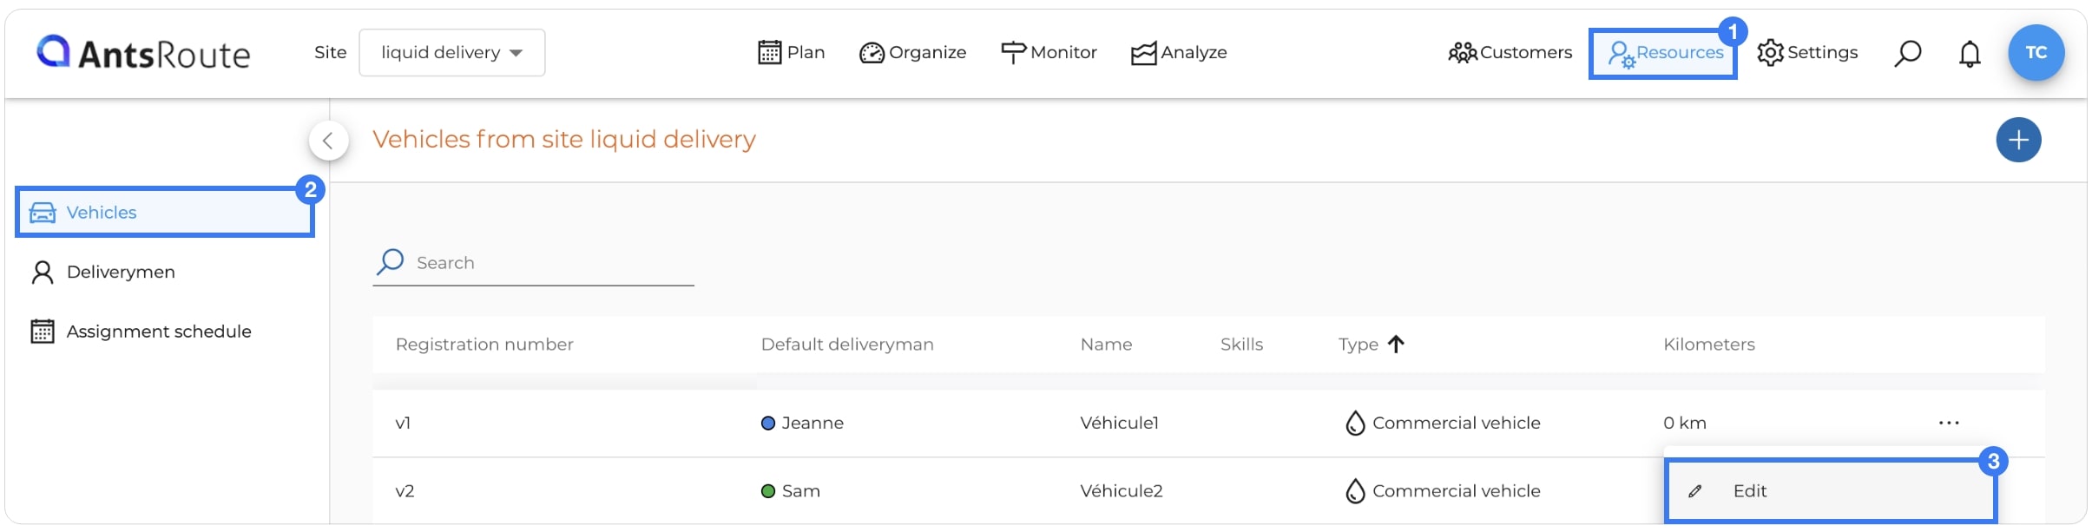2092x532 pixels.
Task: Click the 0 km value for v1
Action: [1684, 424]
